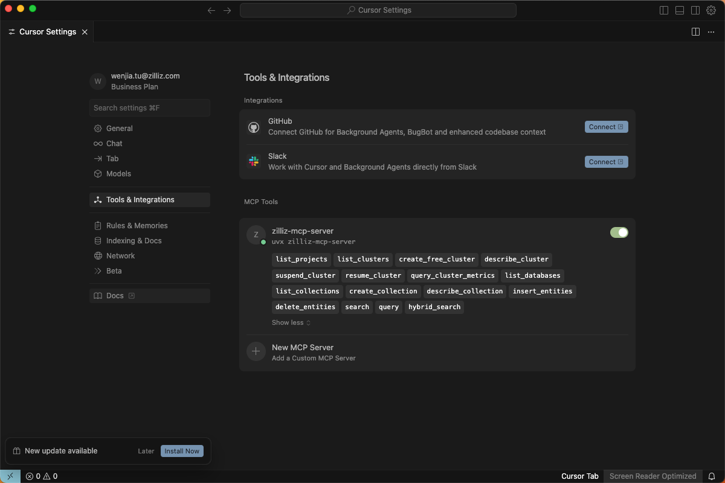Toggle the create_free_cluster tool
The image size is (725, 483).
tap(437, 260)
